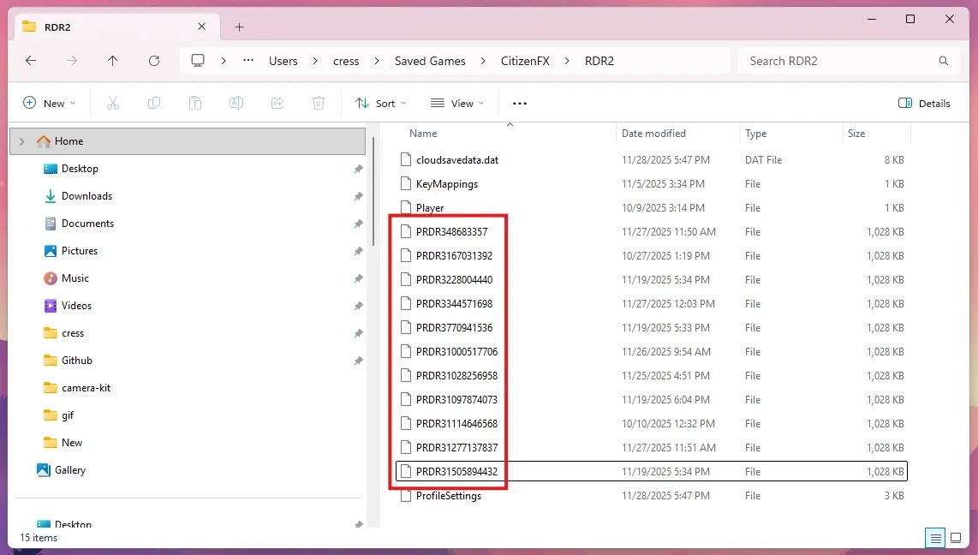This screenshot has height=555, width=978.
Task: Switch to large thumbnails view at bottom right
Action: coord(955,538)
